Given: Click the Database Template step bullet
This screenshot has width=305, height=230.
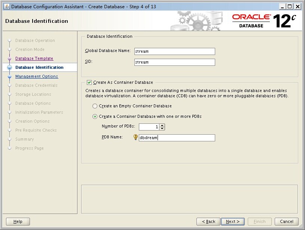Looking at the screenshot, I should click(10, 59).
